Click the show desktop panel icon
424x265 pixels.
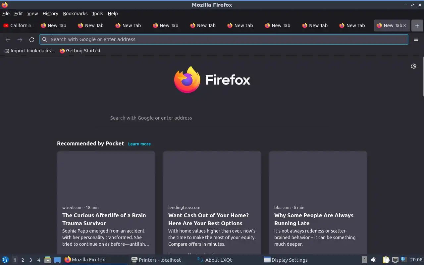click(57, 260)
